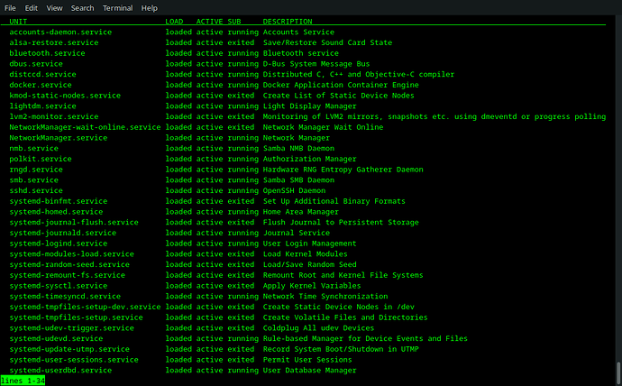Click 'OpenSSH Daemon' description
The width and height of the screenshot is (622, 386).
294,191
